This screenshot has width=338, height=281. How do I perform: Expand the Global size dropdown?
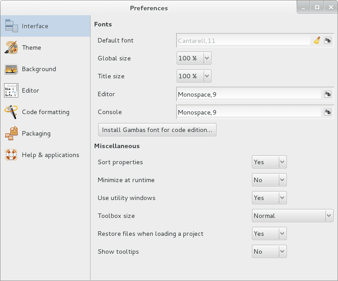pyautogui.click(x=194, y=58)
